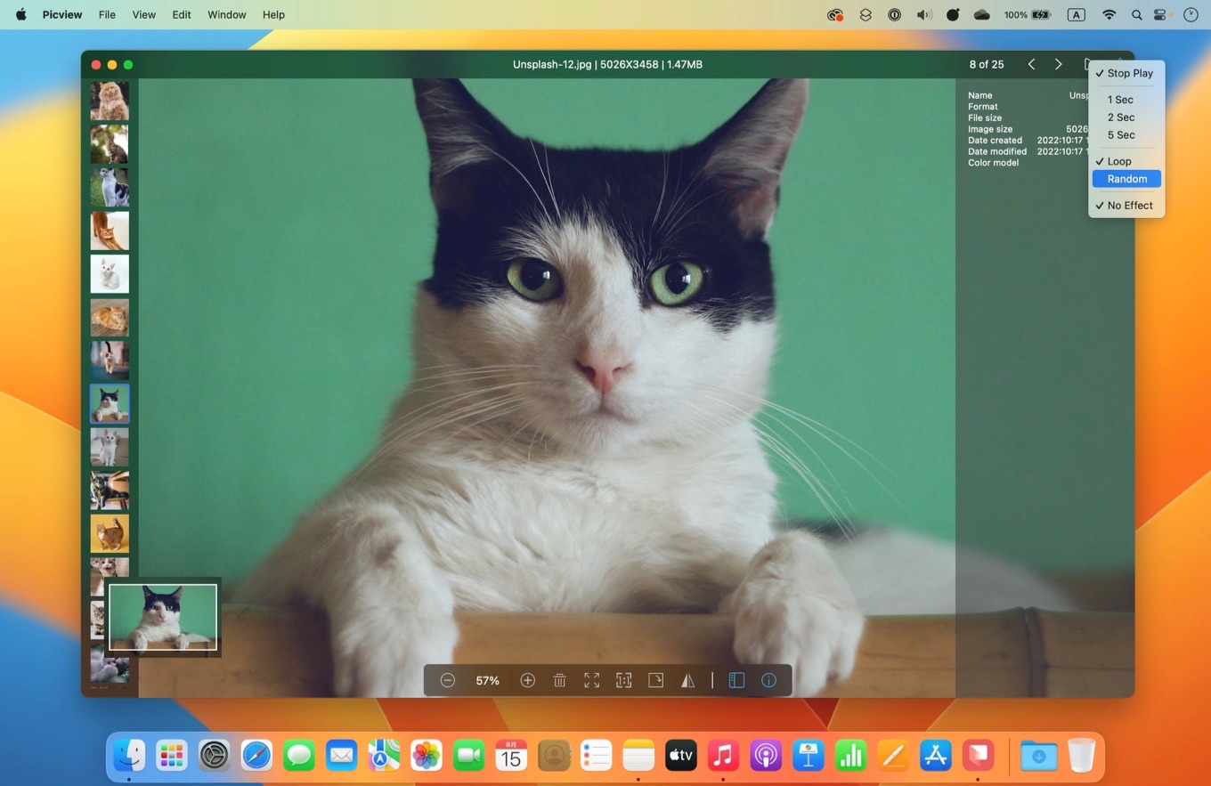Image resolution: width=1211 pixels, height=786 pixels.
Task: Select the yellow background cat thumbnail
Action: tap(110, 533)
